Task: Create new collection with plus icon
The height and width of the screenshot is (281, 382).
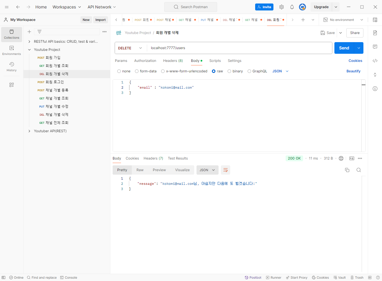Action: coord(29,32)
